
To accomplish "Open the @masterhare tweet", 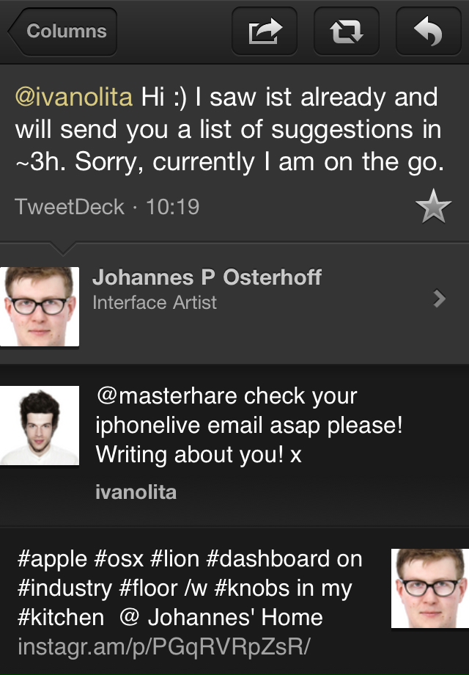I will [249, 426].
